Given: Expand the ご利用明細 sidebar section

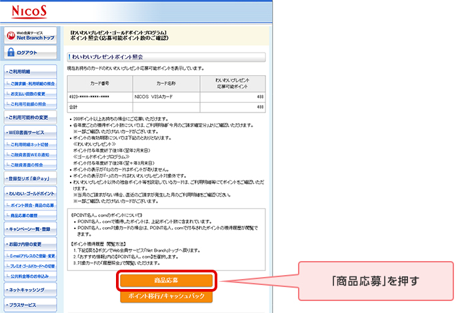Looking at the screenshot, I should pyautogui.click(x=31, y=71).
